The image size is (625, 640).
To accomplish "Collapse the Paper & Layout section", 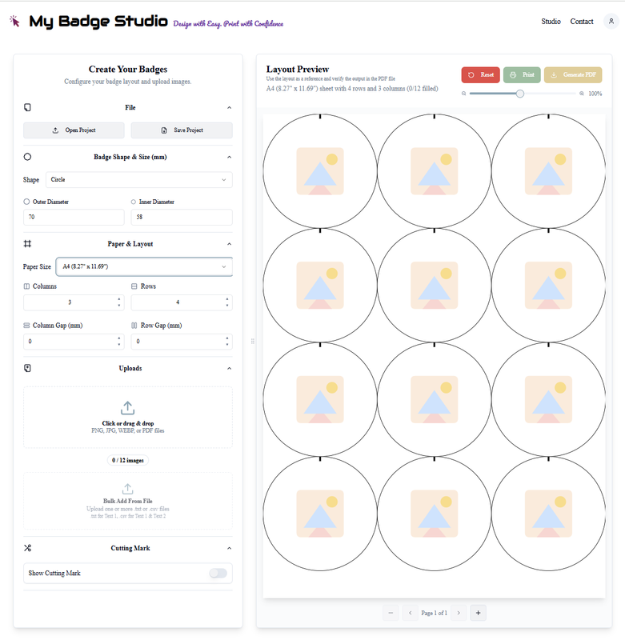I will tap(229, 244).
